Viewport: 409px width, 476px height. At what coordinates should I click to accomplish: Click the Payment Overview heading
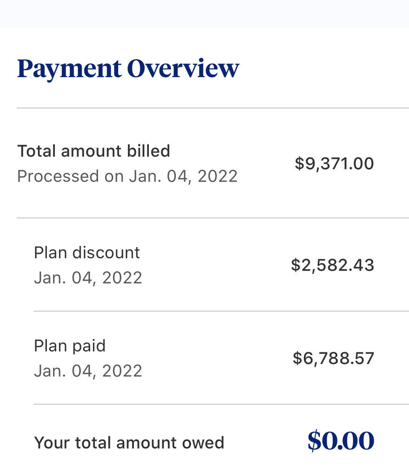pos(128,69)
